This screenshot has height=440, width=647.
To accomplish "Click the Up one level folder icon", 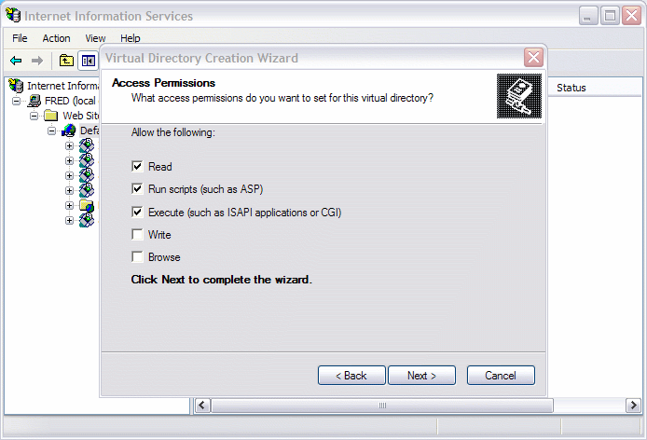I will pos(66,61).
